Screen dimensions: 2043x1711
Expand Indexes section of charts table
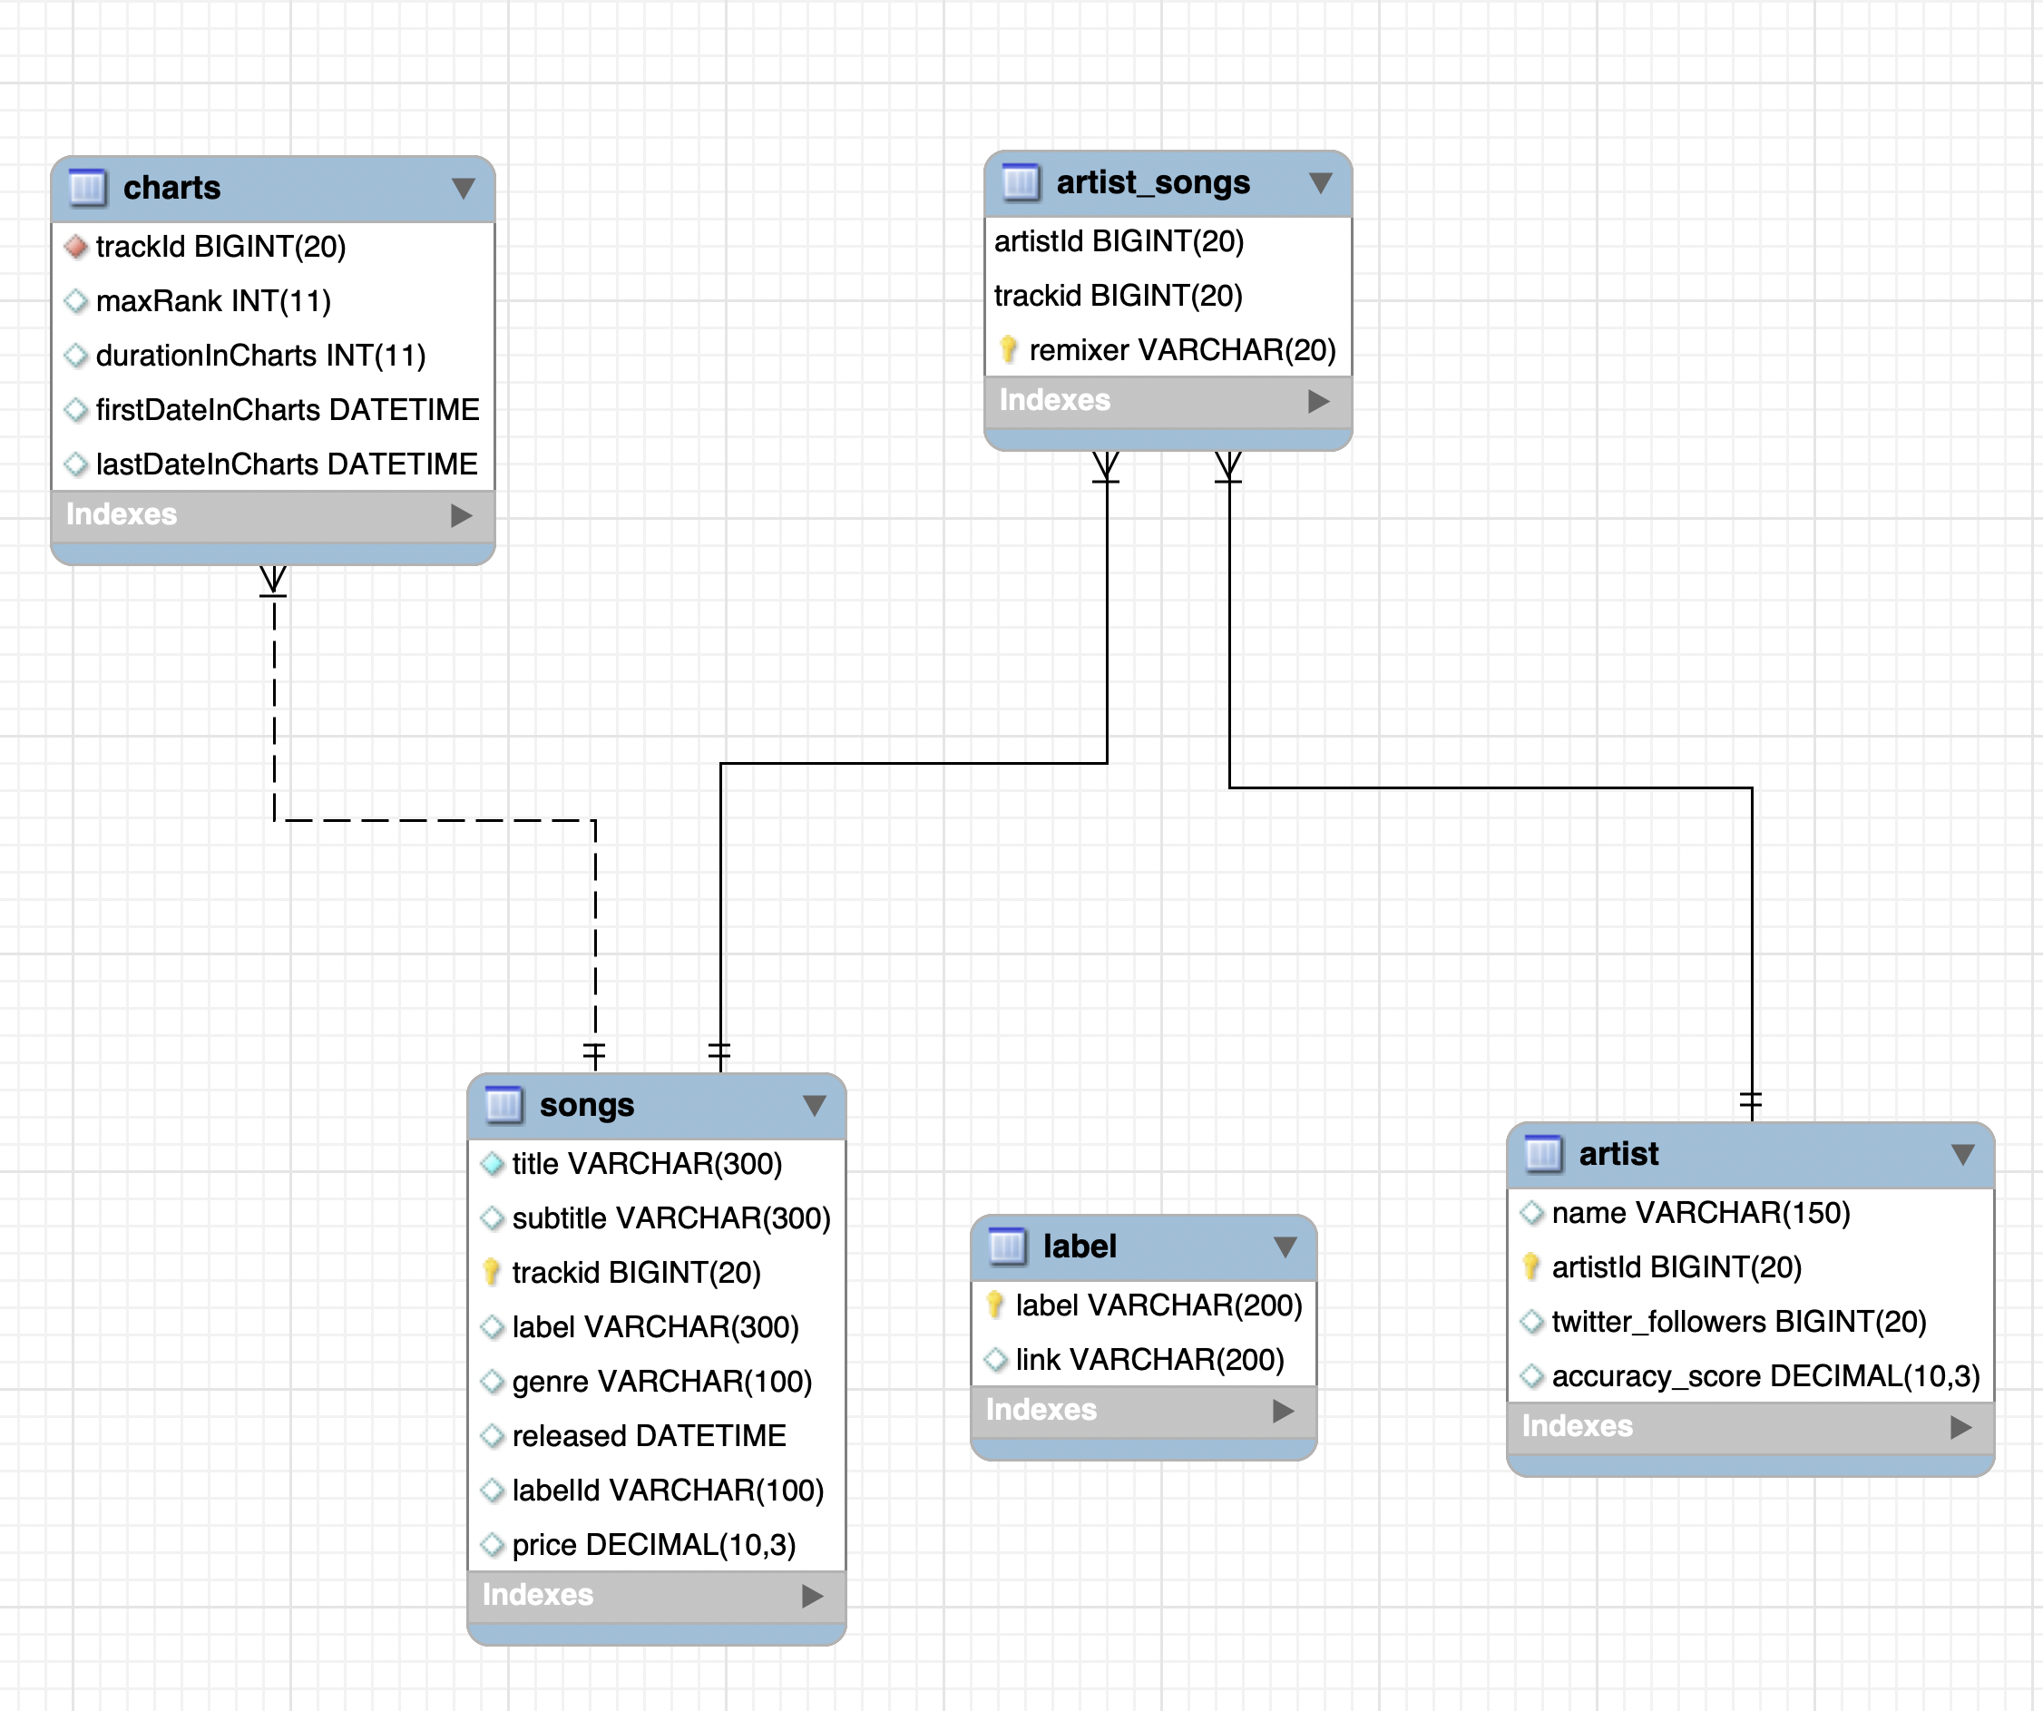461,515
